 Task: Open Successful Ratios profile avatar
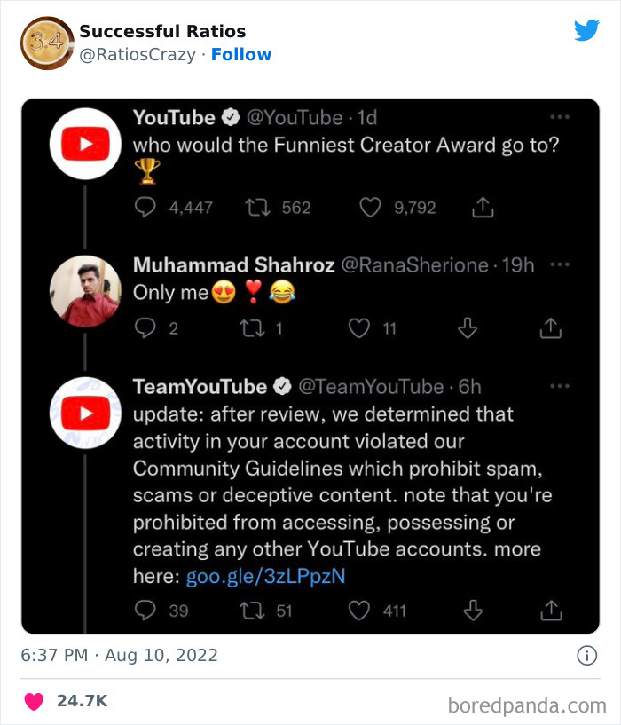tap(47, 43)
